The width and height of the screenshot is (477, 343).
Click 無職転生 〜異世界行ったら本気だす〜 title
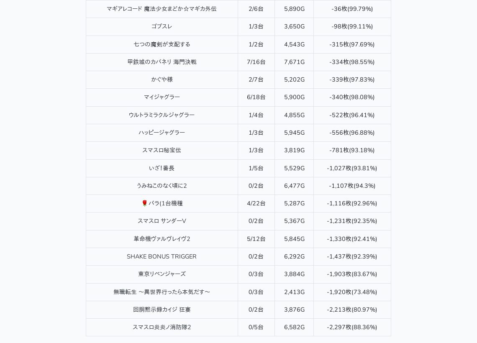coord(162,292)
